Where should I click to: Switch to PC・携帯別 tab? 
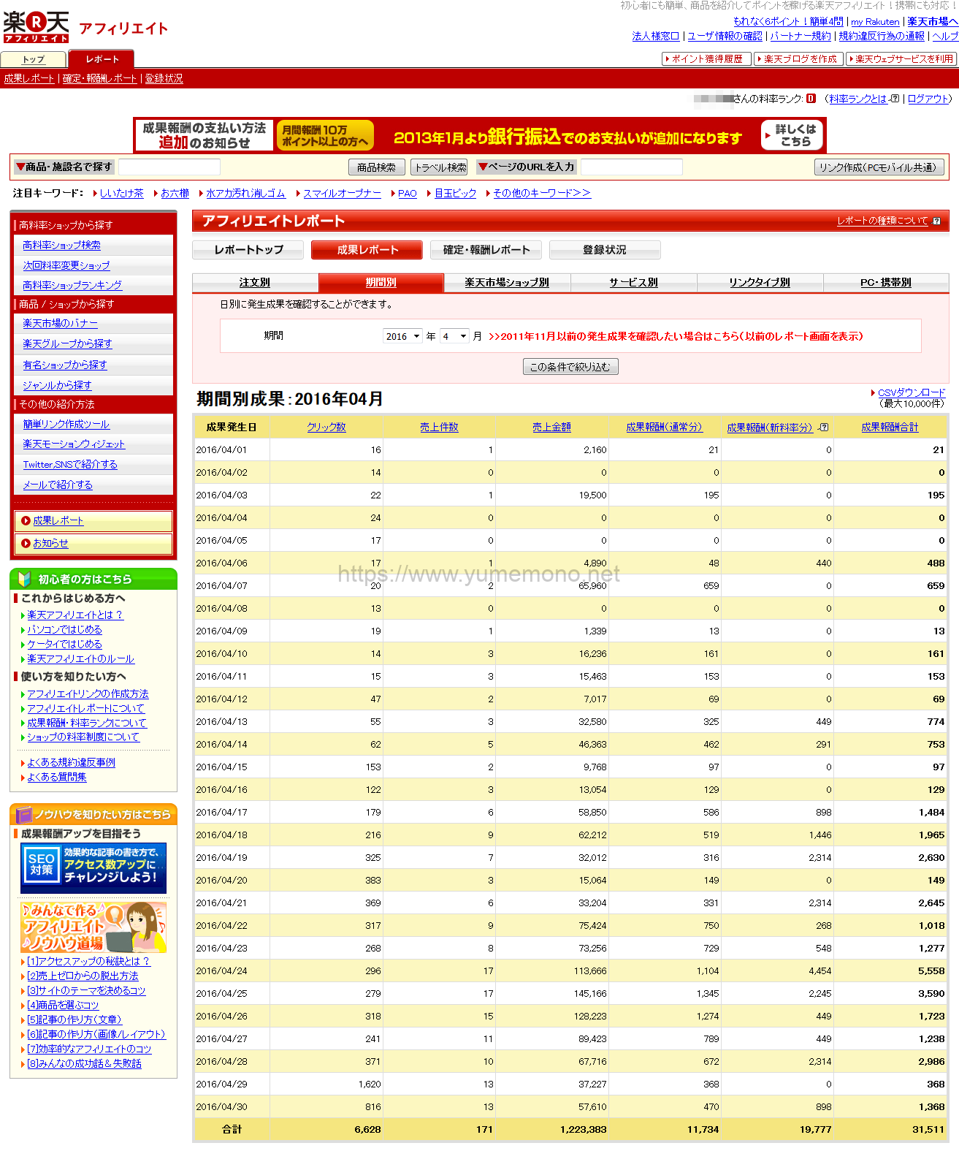(x=886, y=282)
